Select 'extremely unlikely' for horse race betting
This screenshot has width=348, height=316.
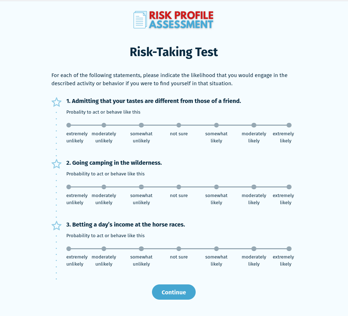[x=68, y=249]
